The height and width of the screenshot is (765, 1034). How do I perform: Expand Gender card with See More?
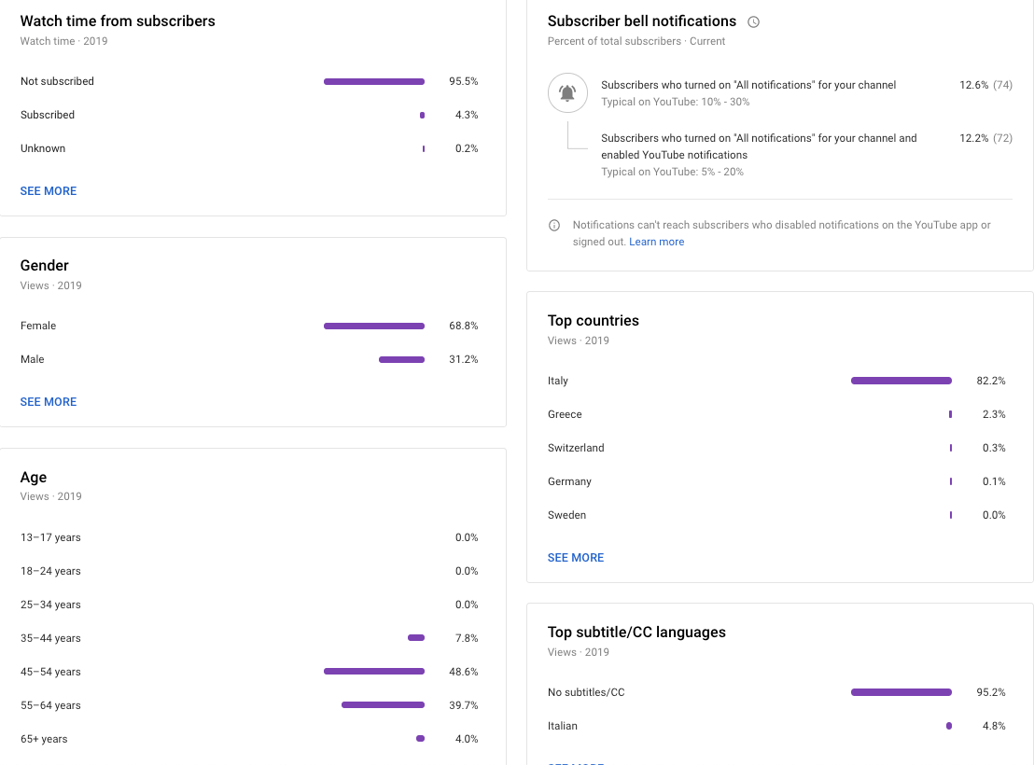click(49, 402)
